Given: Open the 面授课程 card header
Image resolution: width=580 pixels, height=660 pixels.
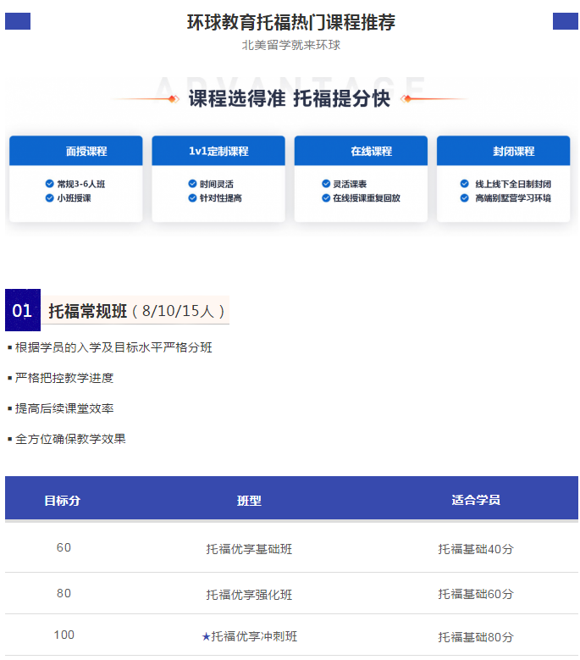Looking at the screenshot, I should point(75,151).
